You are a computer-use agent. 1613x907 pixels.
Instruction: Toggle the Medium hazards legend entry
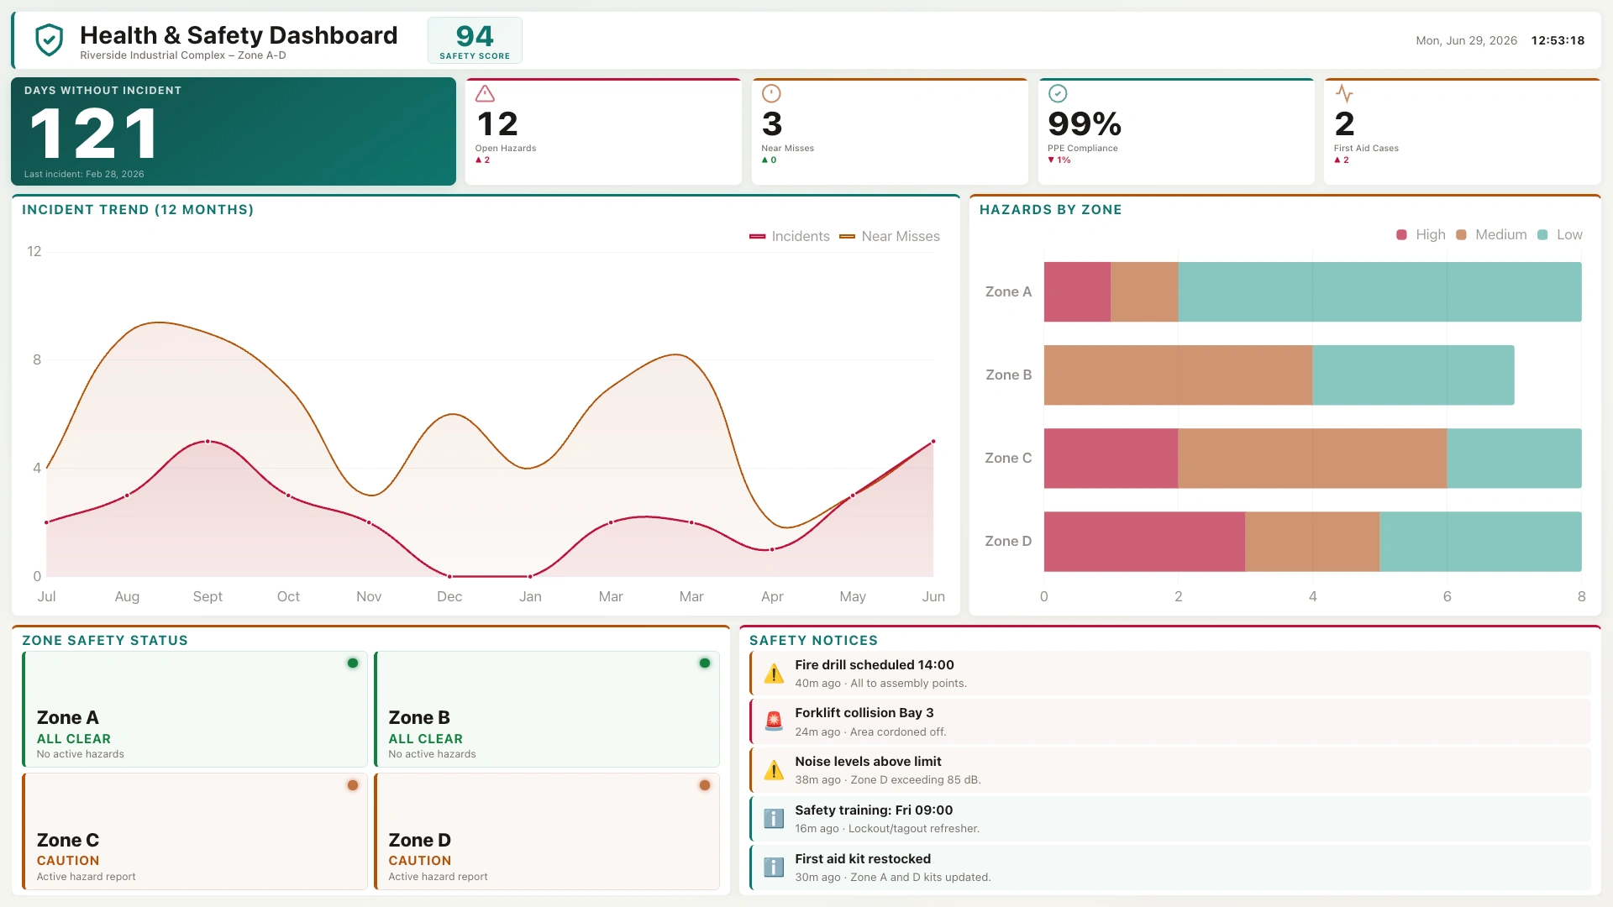point(1491,235)
